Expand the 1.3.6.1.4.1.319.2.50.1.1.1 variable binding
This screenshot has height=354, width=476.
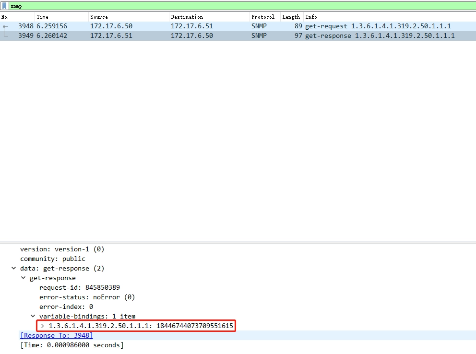(43, 326)
